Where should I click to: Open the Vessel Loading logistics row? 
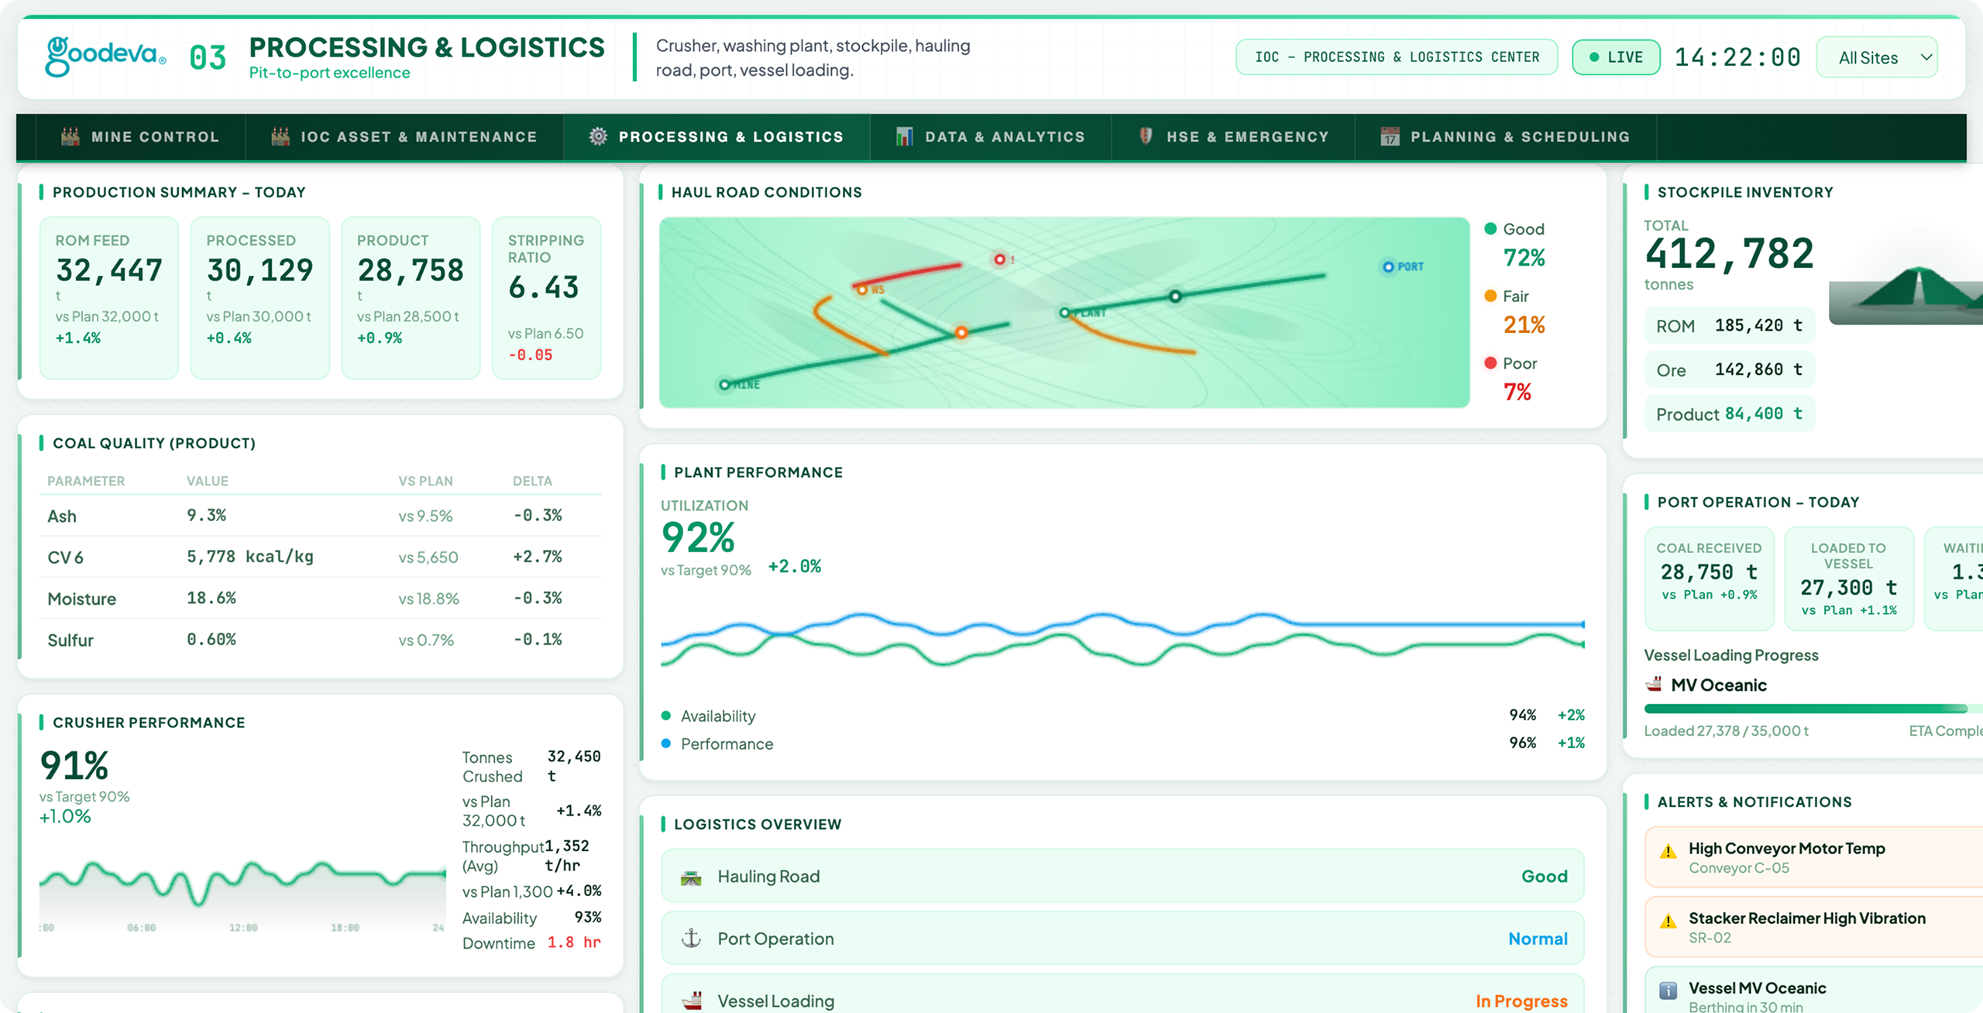1122,994
